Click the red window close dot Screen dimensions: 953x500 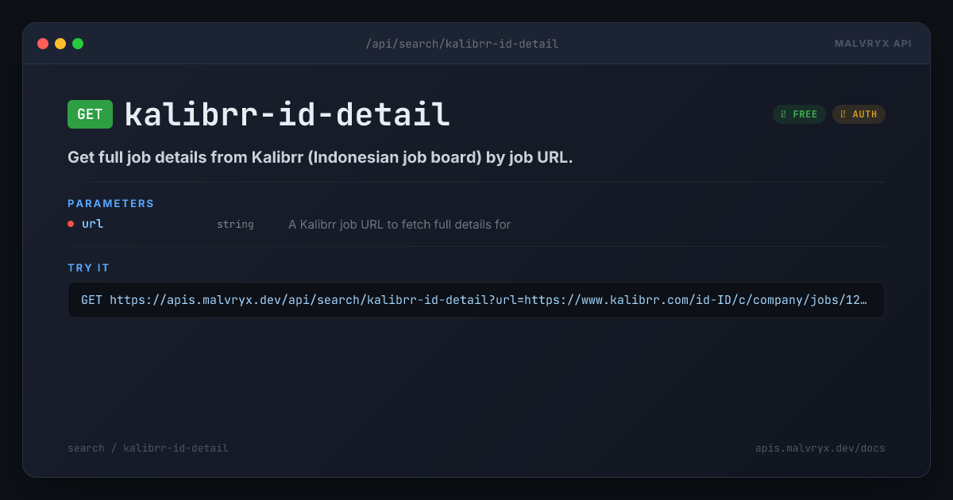coord(43,44)
